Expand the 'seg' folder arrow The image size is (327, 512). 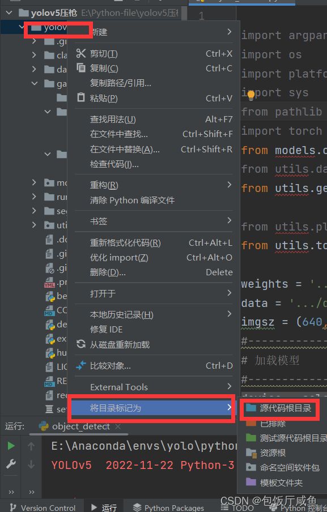(34, 211)
